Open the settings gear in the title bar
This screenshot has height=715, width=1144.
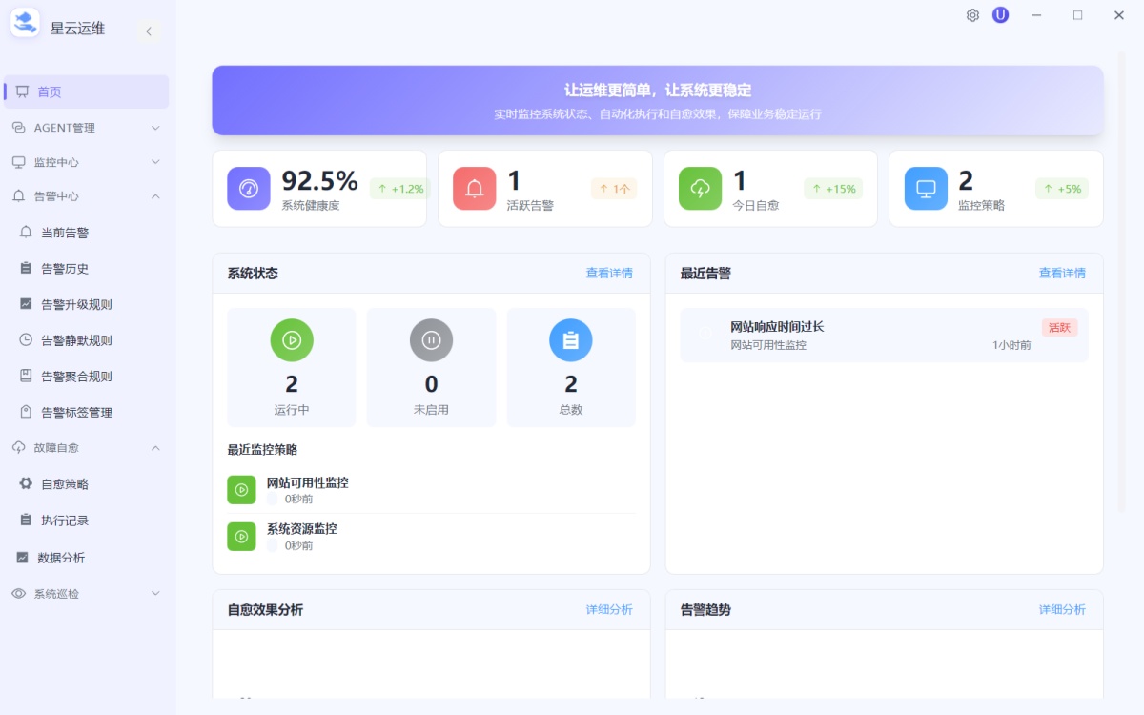point(971,14)
